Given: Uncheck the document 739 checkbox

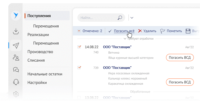Looking at the screenshot, I should tap(79, 67).
